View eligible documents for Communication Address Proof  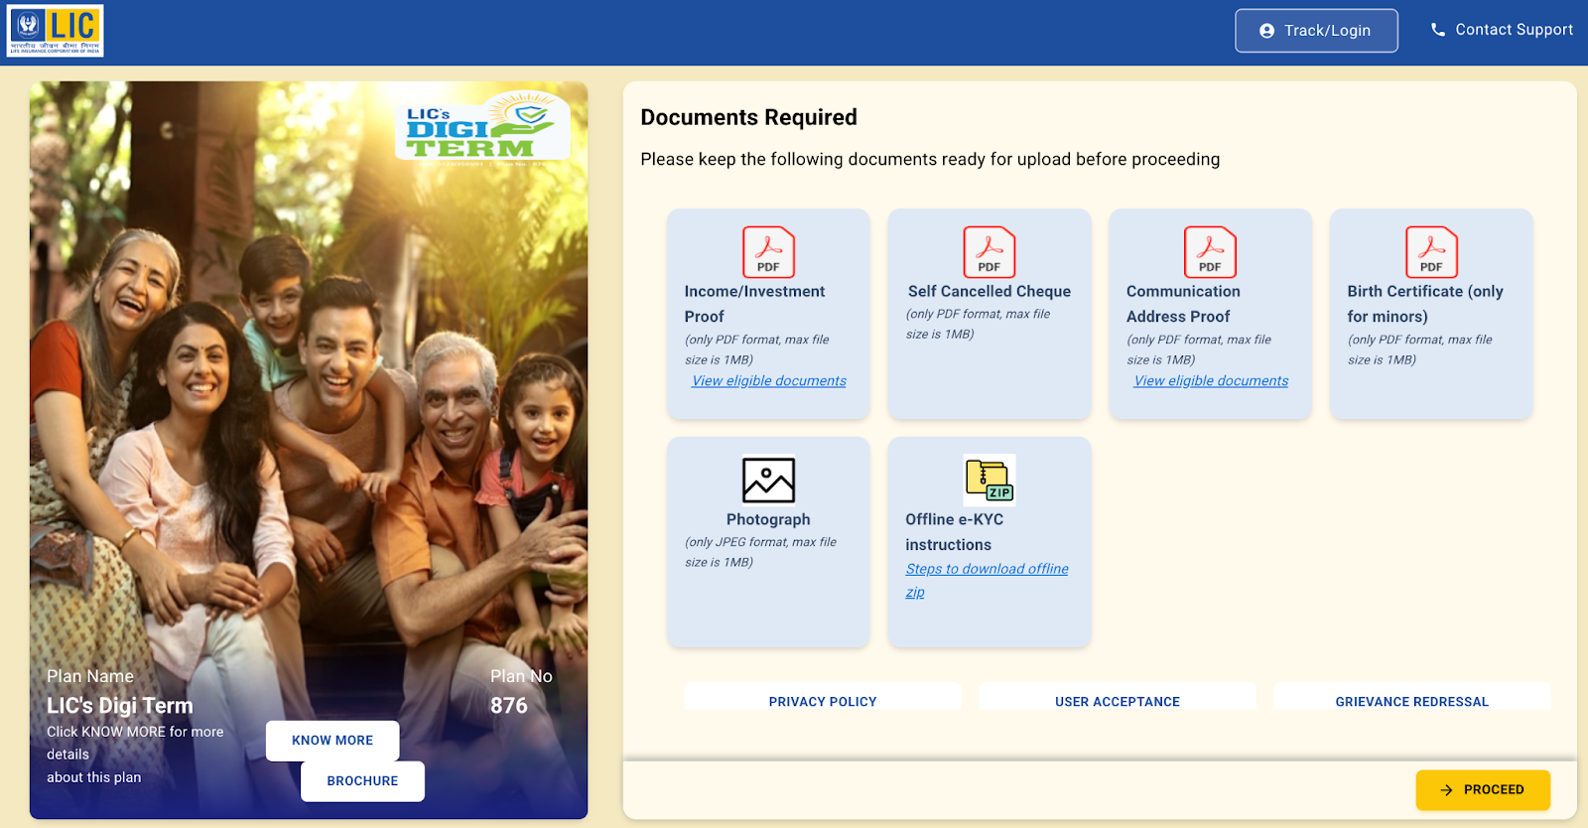[1211, 381]
